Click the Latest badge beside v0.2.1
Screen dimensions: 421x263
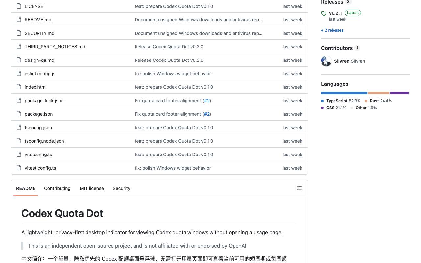point(353,13)
